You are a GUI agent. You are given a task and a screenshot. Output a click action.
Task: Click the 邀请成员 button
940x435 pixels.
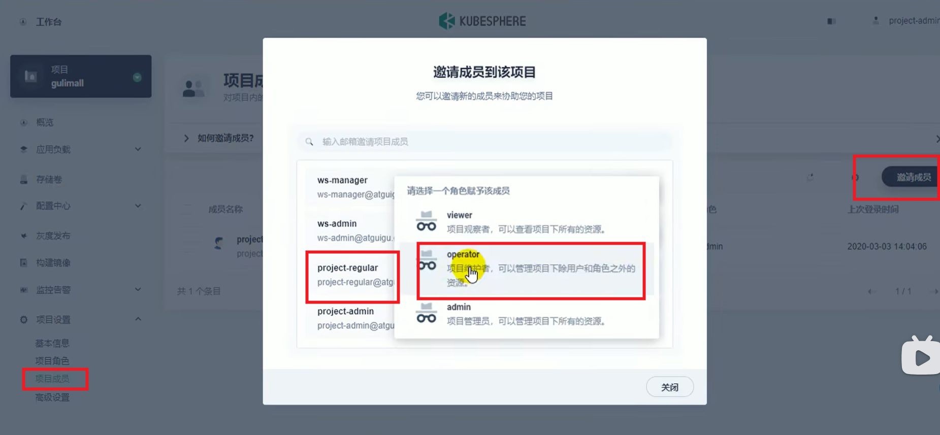913,177
